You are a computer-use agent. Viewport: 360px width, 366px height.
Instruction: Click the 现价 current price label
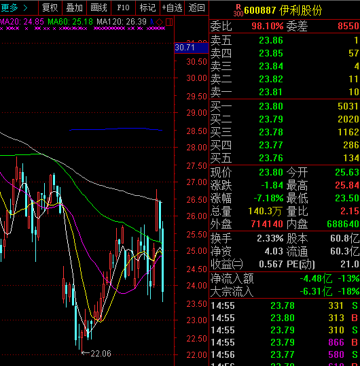click(221, 173)
